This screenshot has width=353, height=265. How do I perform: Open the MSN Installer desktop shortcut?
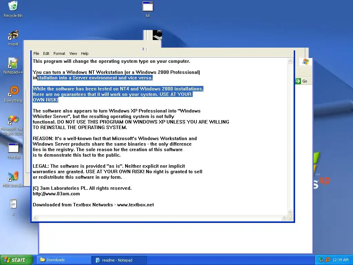coord(13,179)
